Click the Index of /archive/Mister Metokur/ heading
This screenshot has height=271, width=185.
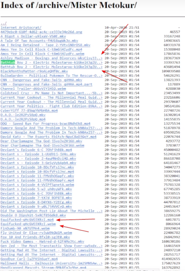coord(69,5)
